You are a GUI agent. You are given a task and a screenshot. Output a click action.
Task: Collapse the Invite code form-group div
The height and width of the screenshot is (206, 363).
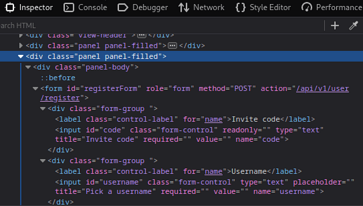(x=43, y=109)
